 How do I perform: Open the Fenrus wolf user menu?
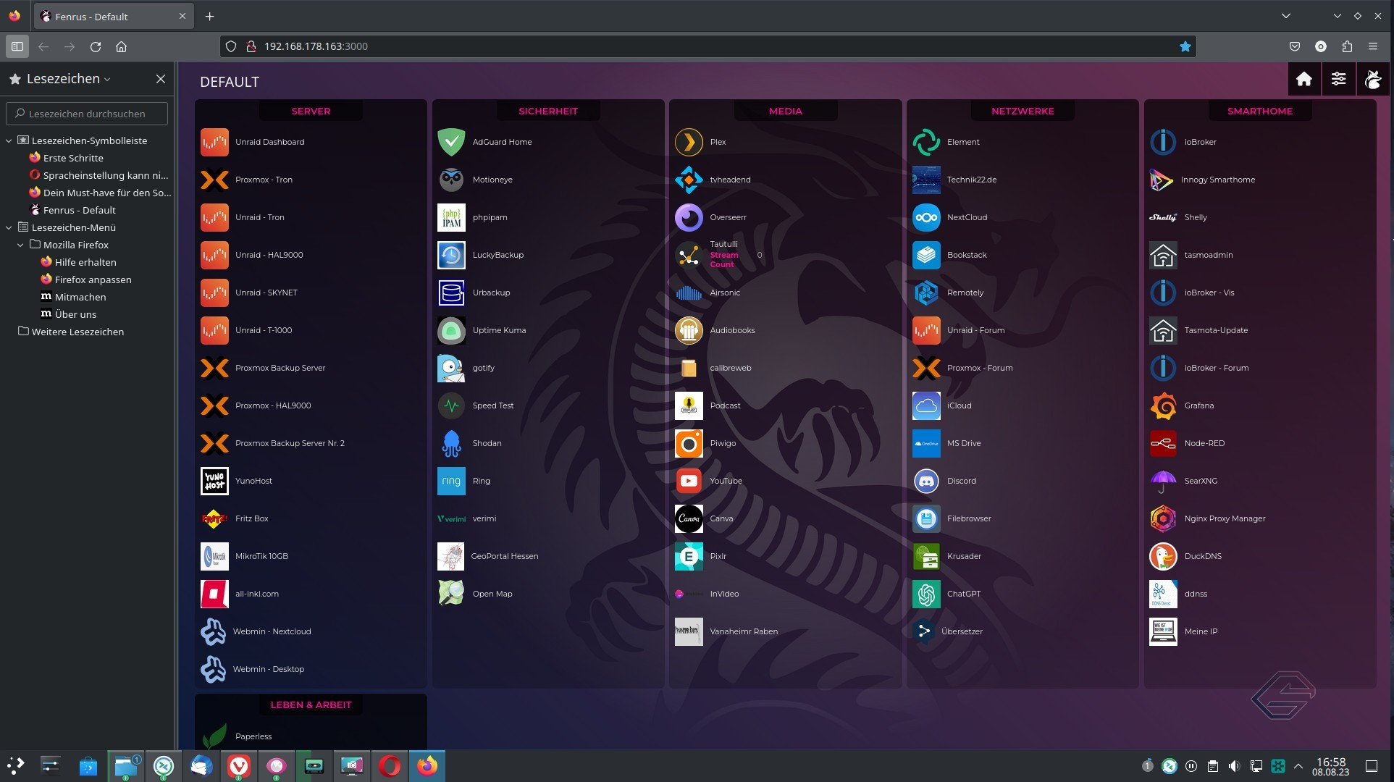[1373, 79]
